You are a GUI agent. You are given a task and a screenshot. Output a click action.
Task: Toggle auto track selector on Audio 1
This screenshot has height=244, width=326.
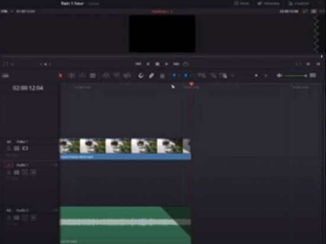pyautogui.click(x=17, y=173)
